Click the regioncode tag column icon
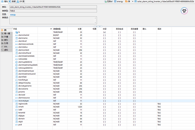This screenshot has width=195, height=130. point(16,104)
